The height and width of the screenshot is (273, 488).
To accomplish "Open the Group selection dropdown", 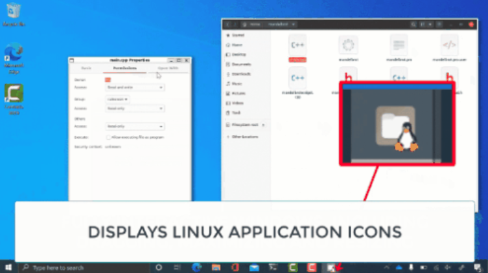I will point(117,99).
